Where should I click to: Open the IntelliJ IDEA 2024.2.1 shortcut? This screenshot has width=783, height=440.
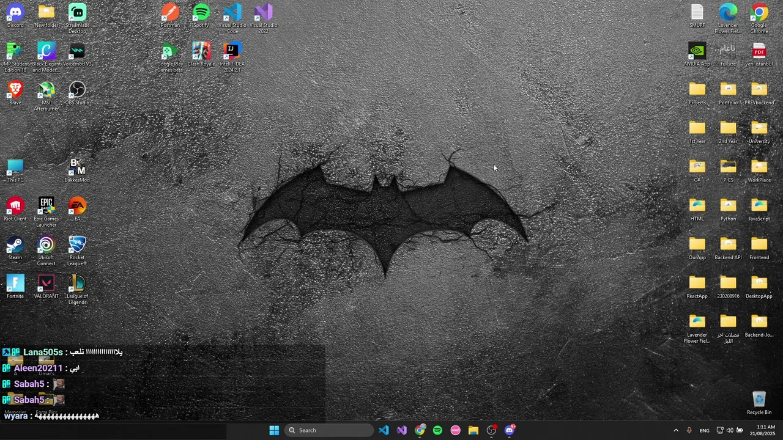pos(232,57)
